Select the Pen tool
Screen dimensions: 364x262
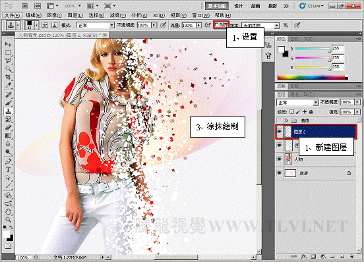point(8,161)
